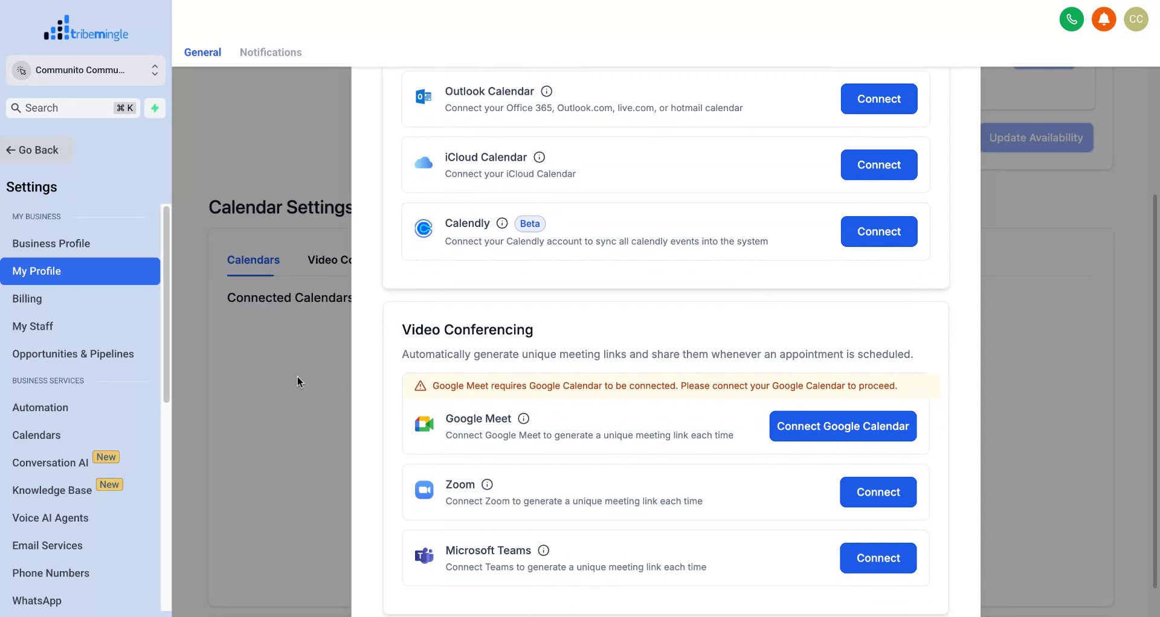Screen dimensions: 1160x617
Task: Click the info icon next to Zoom
Action: pos(487,484)
